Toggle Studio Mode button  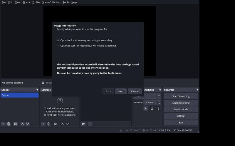pos(181,109)
